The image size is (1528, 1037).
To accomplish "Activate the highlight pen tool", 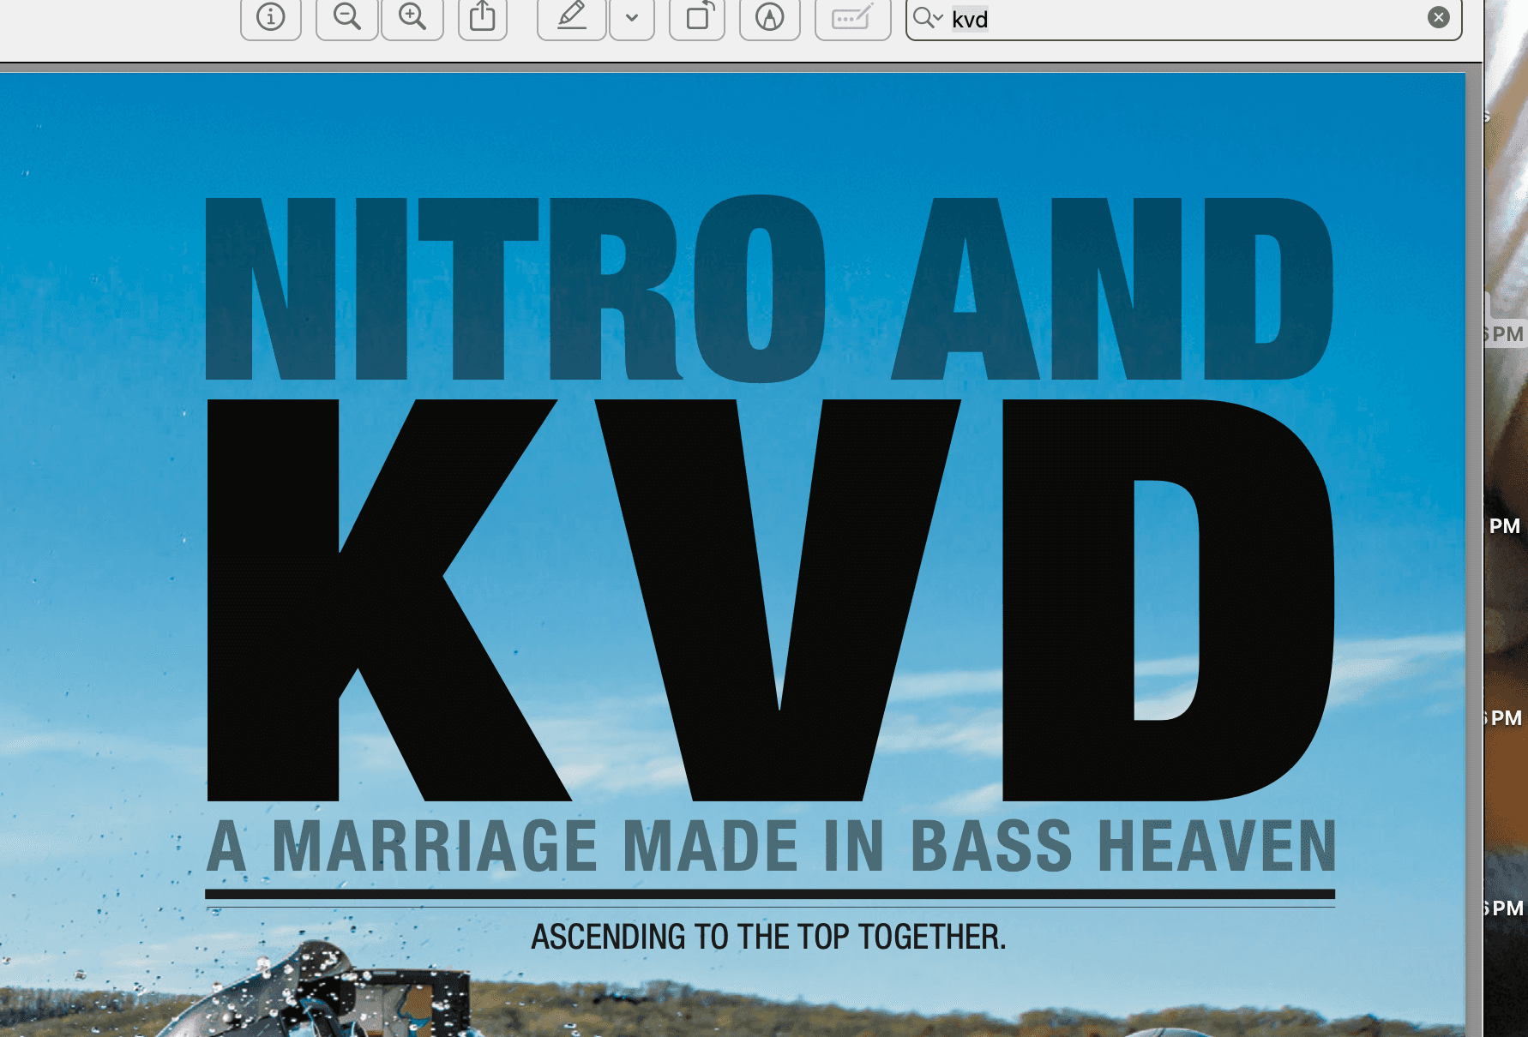I will click(572, 18).
